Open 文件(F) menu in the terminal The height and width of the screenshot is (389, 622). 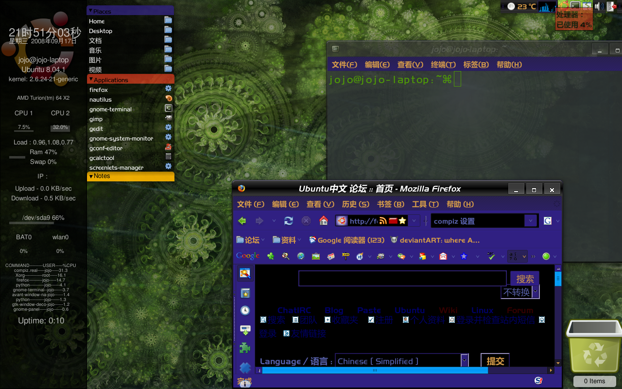(344, 65)
